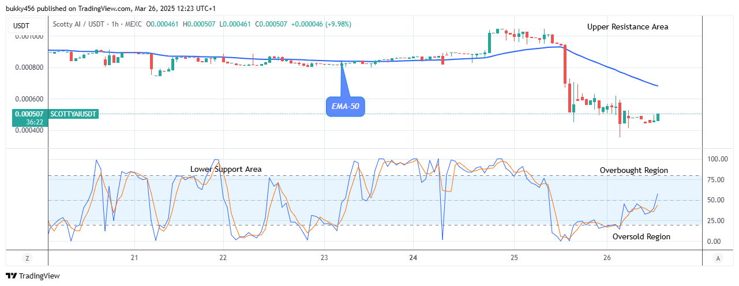The image size is (739, 286).
Task: Click the SCOTTYAIUSDT price label tag
Action: point(74,114)
